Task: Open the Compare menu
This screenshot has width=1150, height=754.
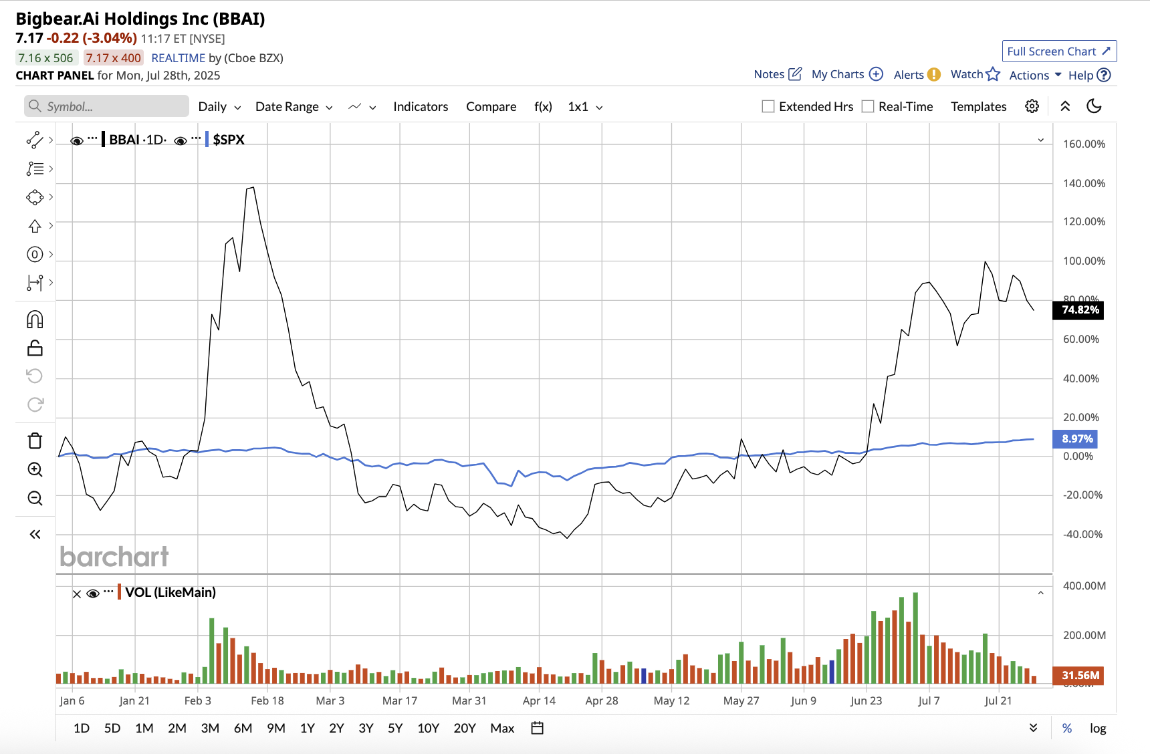Action: (x=491, y=106)
